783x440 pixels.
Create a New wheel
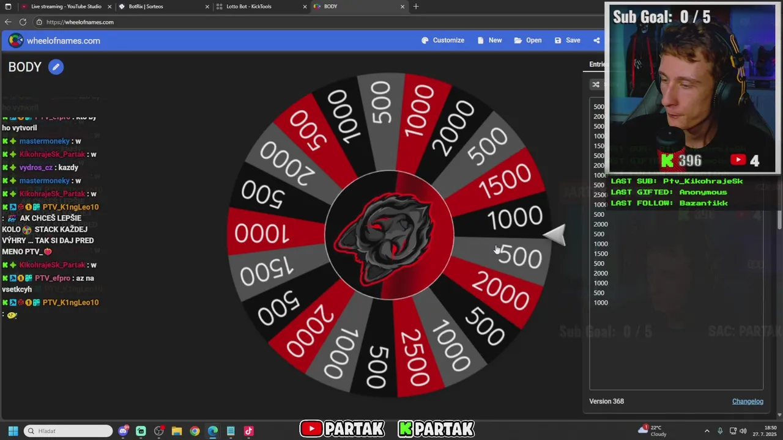point(489,40)
